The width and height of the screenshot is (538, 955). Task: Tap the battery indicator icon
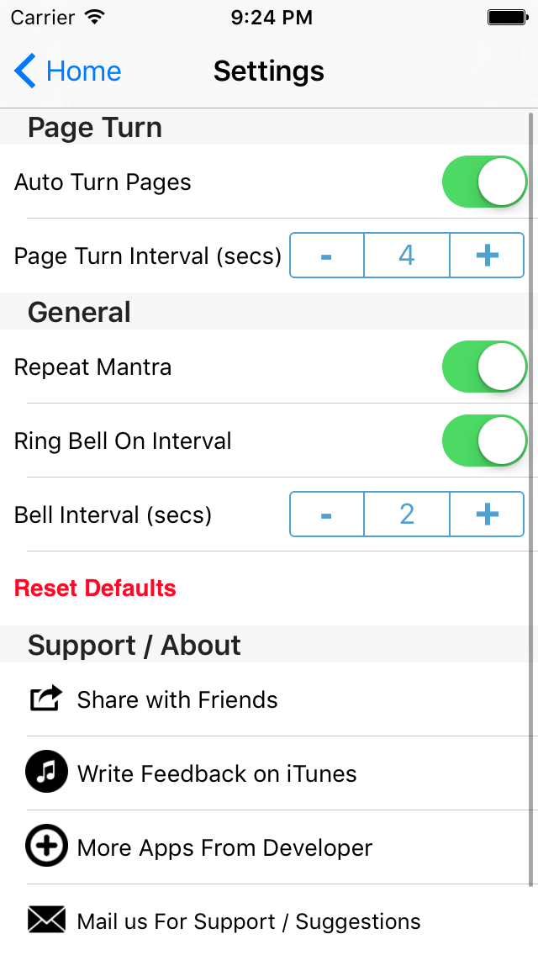[x=507, y=17]
